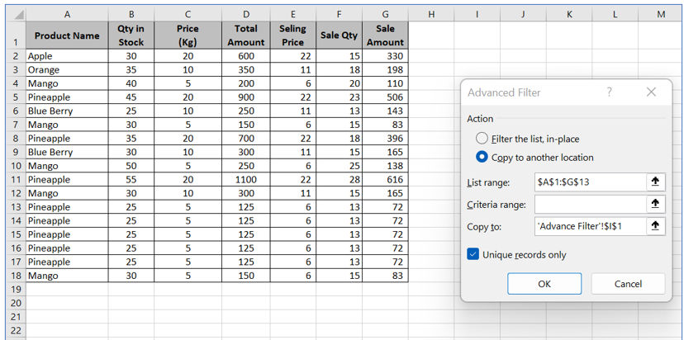Image resolution: width=684 pixels, height=340 pixels.
Task: Select row 11 header
Action: point(14,179)
